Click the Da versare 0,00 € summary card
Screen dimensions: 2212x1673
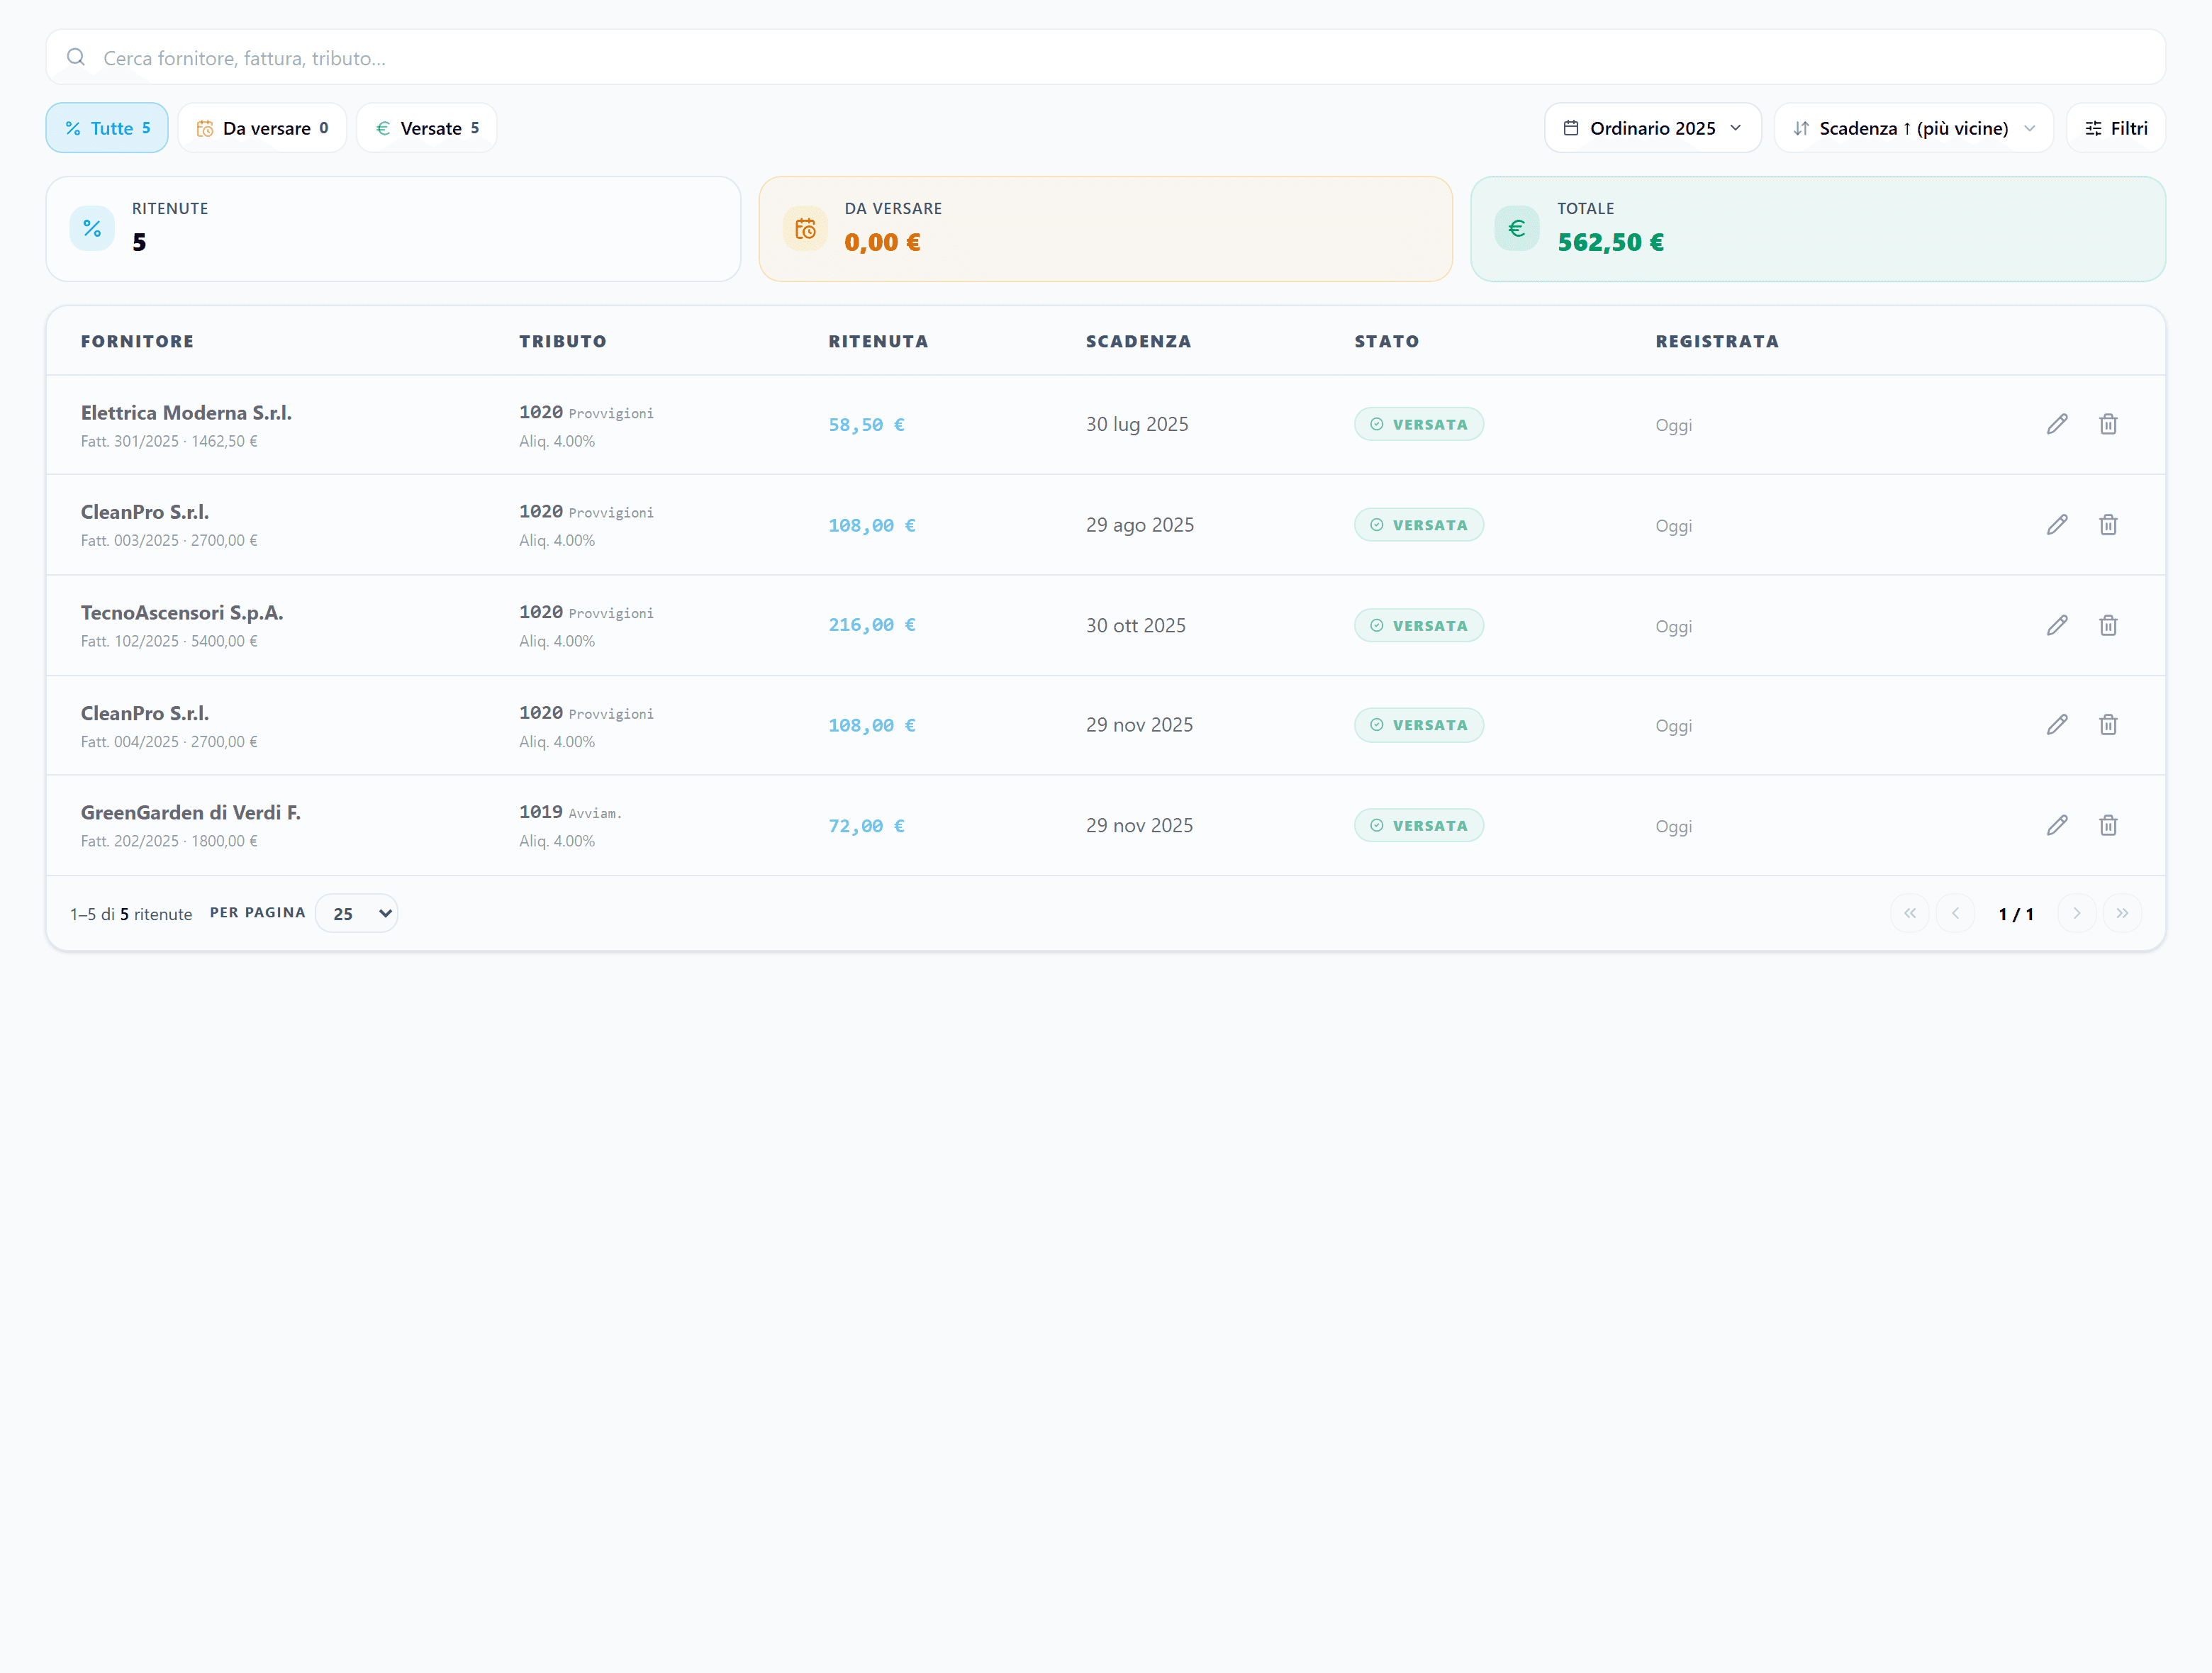click(x=1106, y=229)
